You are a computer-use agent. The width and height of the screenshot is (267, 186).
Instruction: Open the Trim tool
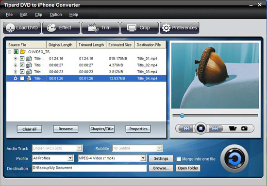(x=100, y=28)
